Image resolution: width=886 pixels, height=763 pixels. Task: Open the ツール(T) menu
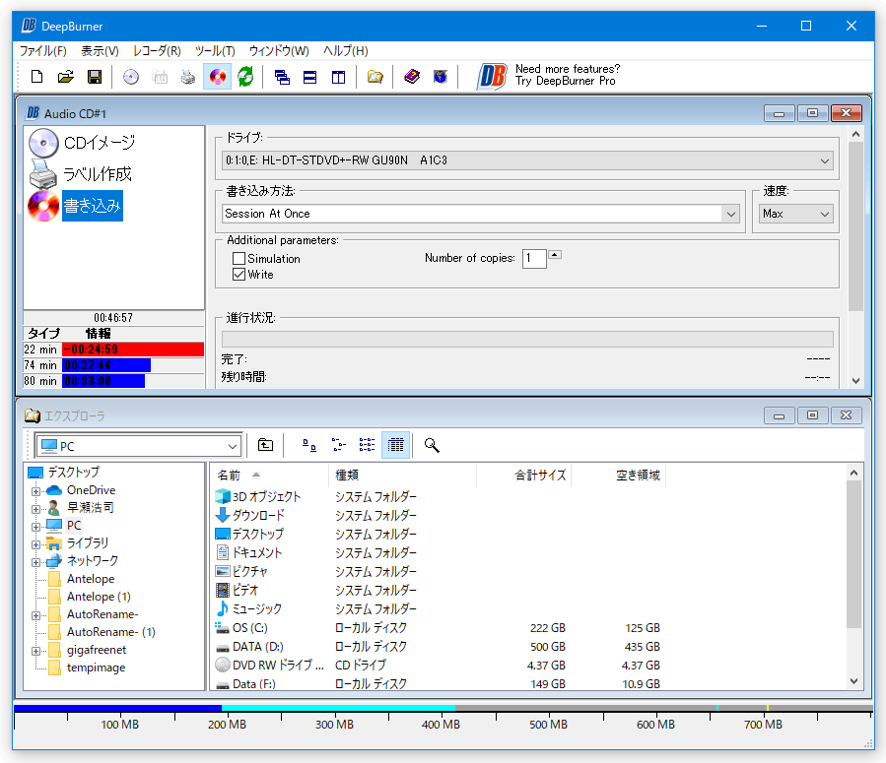215,51
